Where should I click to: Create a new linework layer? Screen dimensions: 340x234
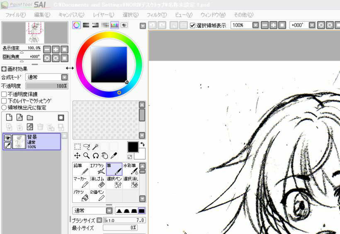[x=19, y=118]
